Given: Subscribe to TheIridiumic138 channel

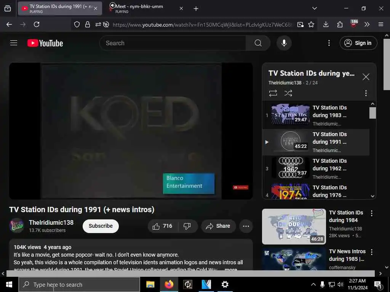Looking at the screenshot, I should pos(101,226).
